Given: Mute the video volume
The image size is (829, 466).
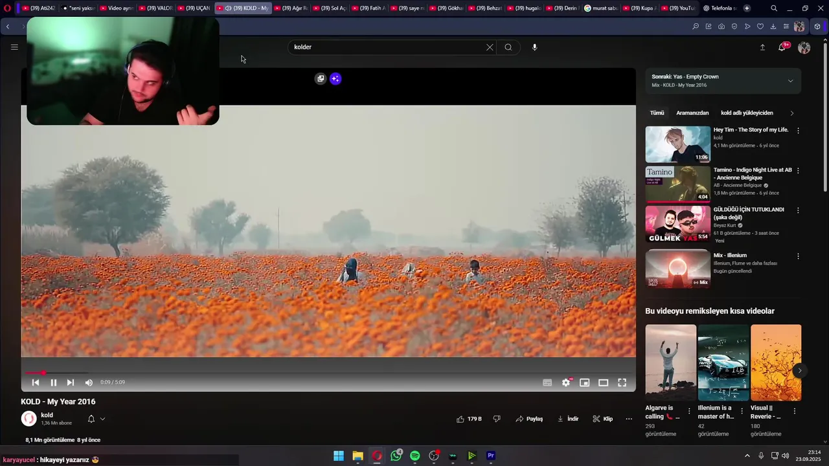Looking at the screenshot, I should point(89,383).
